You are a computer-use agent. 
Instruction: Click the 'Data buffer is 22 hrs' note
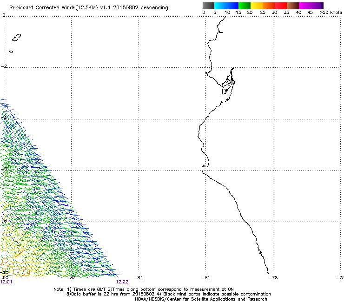click(168, 294)
